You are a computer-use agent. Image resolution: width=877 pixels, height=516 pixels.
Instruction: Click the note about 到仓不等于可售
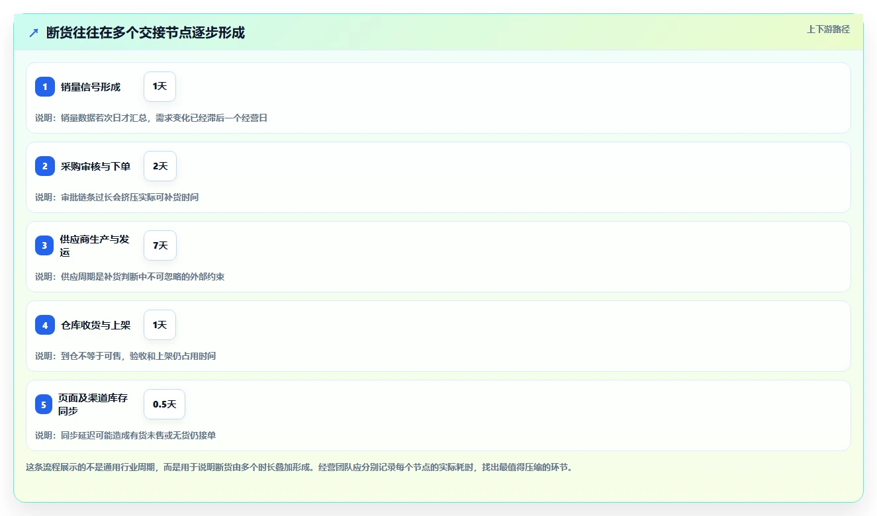[125, 356]
